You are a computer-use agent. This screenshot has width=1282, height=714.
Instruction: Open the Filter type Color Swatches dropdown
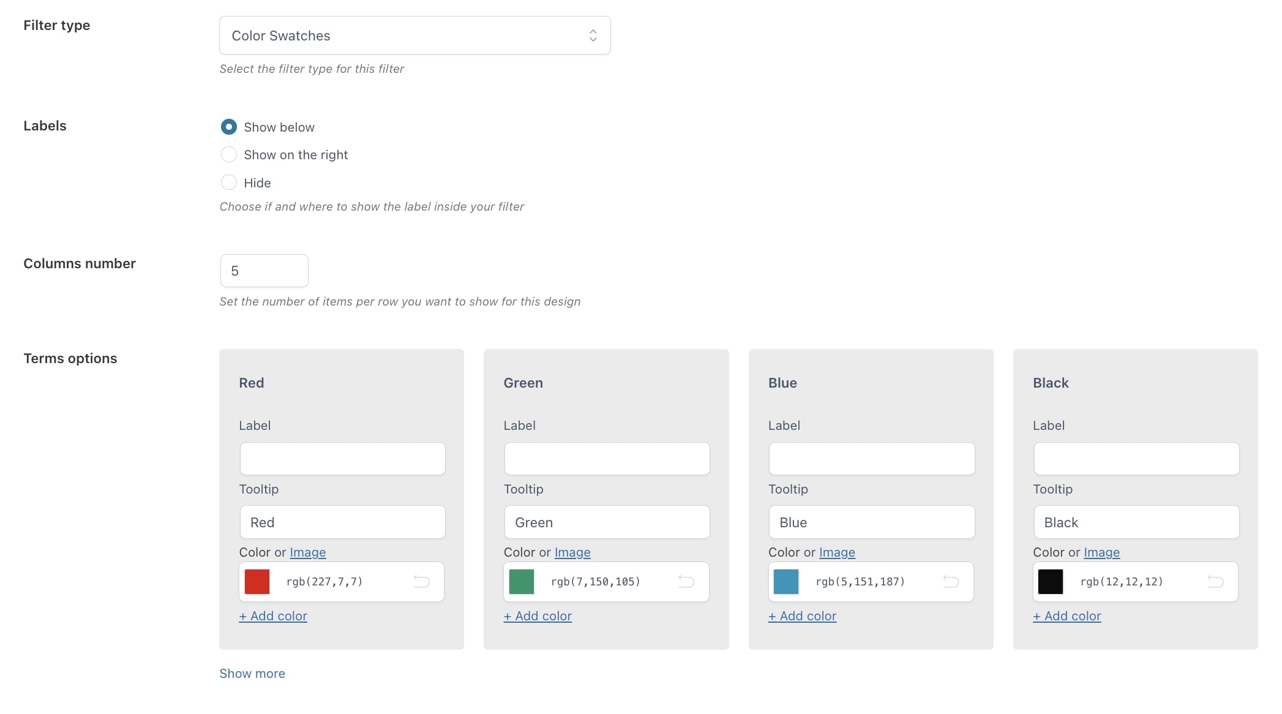coord(414,36)
